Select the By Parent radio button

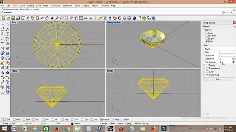click(x=206, y=36)
